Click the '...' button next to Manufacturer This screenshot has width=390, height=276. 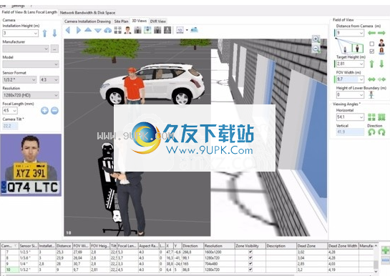tap(54, 49)
